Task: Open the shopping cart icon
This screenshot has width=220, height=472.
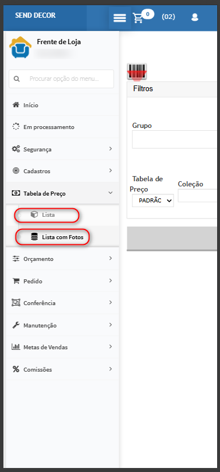Action: 138,18
